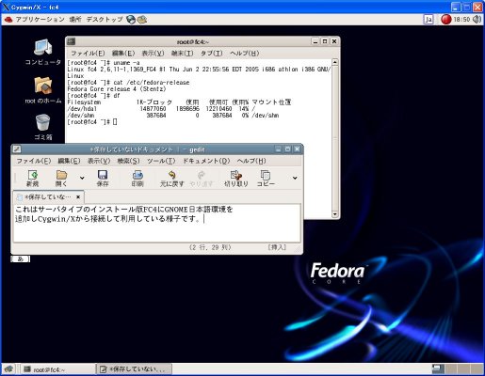Screen dimensions: 485x376
Task: Open terminal ヘルプ(H) menu
Action: (245, 54)
